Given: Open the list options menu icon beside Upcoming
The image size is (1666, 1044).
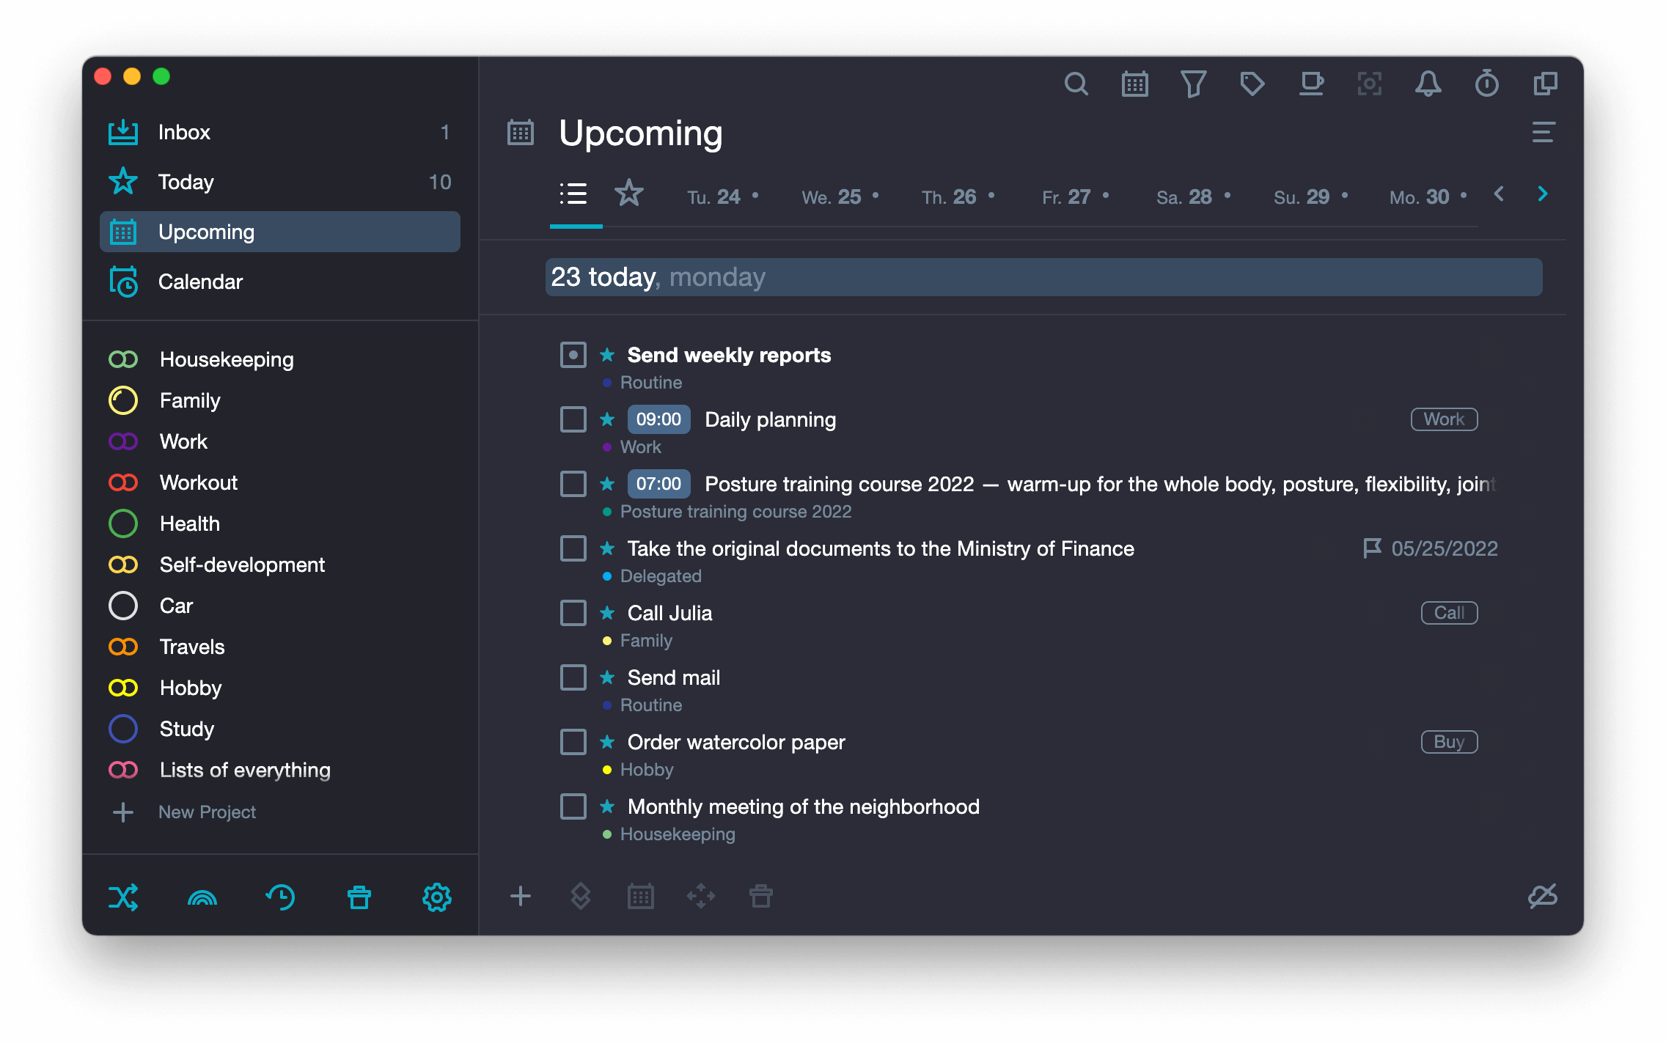Looking at the screenshot, I should coord(1543,133).
